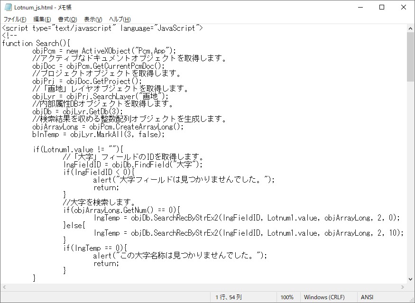415x303 pixels.
Task: Click the comment "//アクティブなドキュメントオブジェクトを取得します。"
Action: [x=129, y=58]
